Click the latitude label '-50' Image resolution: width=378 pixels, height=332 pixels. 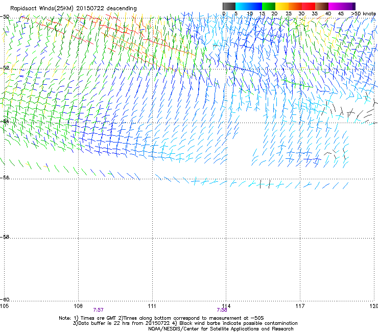pos(5,17)
